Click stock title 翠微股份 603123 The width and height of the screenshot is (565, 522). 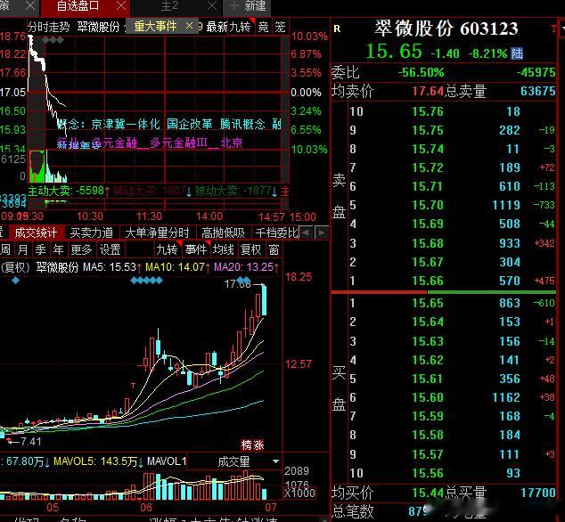(446, 29)
